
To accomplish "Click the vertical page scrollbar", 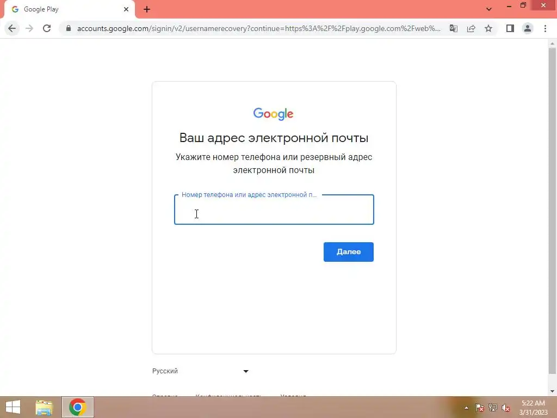I will point(552,211).
